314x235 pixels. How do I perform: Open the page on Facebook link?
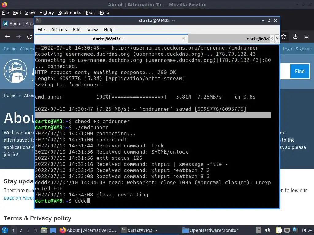click(19, 198)
